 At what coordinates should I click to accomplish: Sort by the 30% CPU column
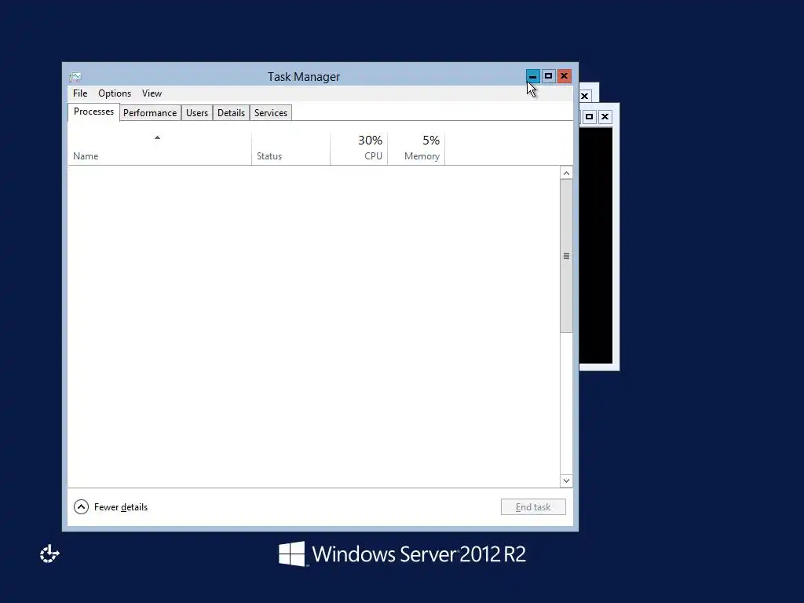tap(359, 148)
